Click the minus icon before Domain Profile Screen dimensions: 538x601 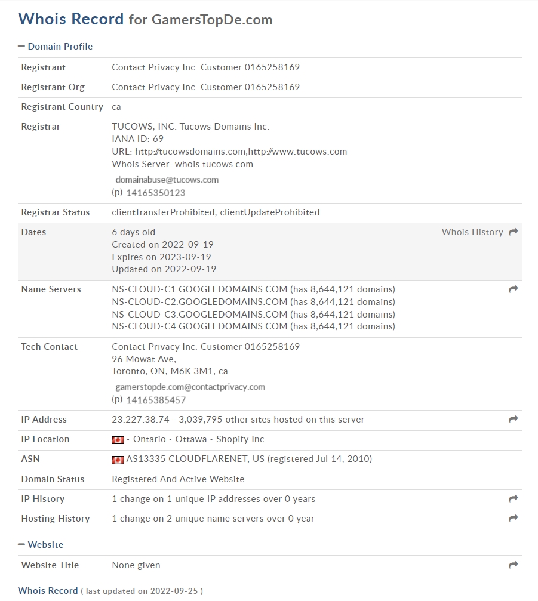coord(21,47)
